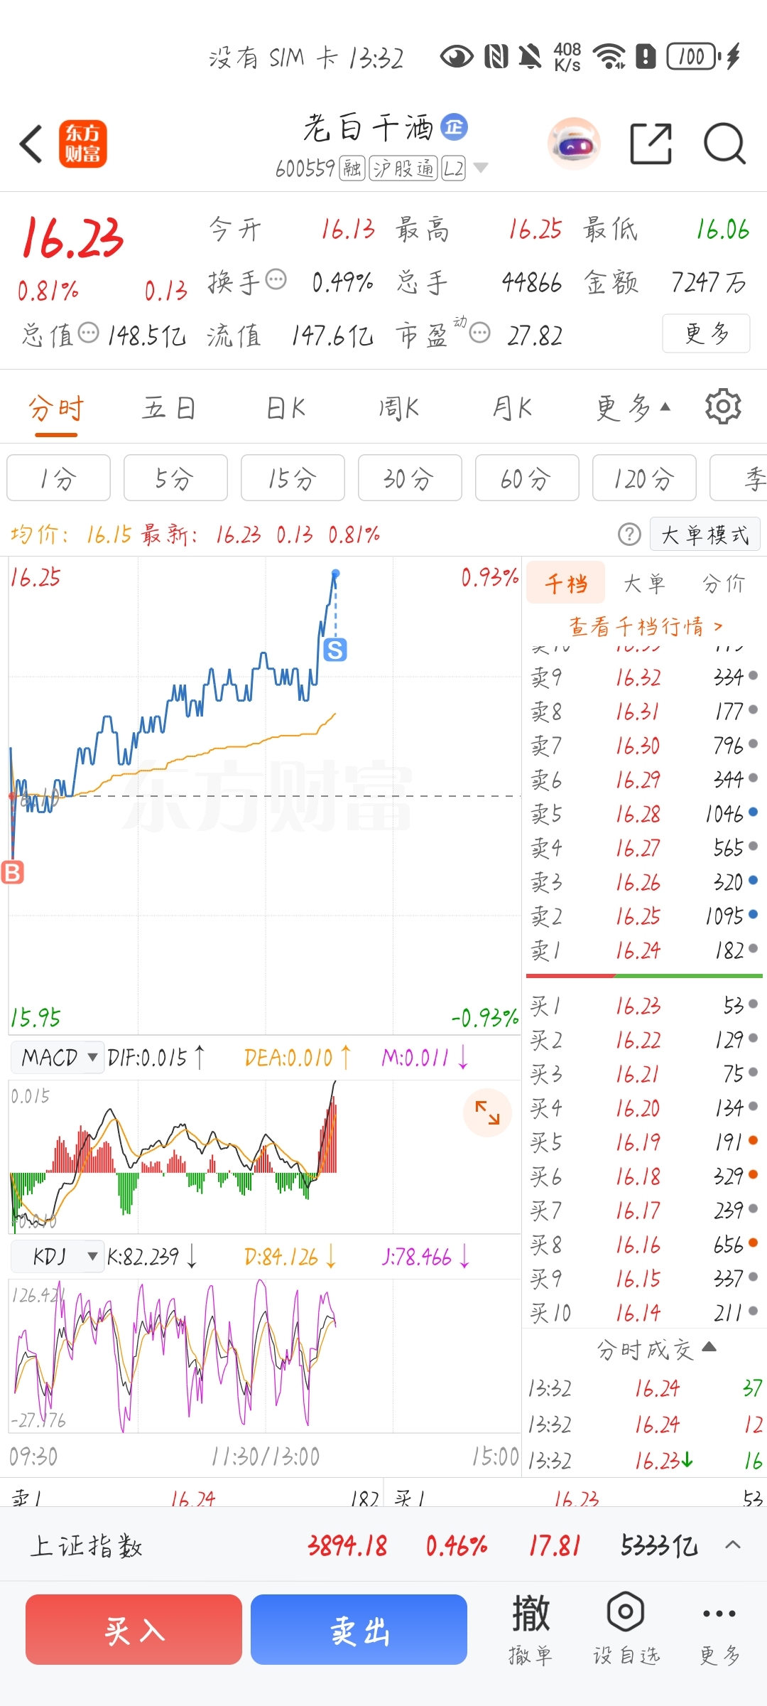Choose the 60分 period button
This screenshot has width=767, height=1706.
click(x=527, y=478)
